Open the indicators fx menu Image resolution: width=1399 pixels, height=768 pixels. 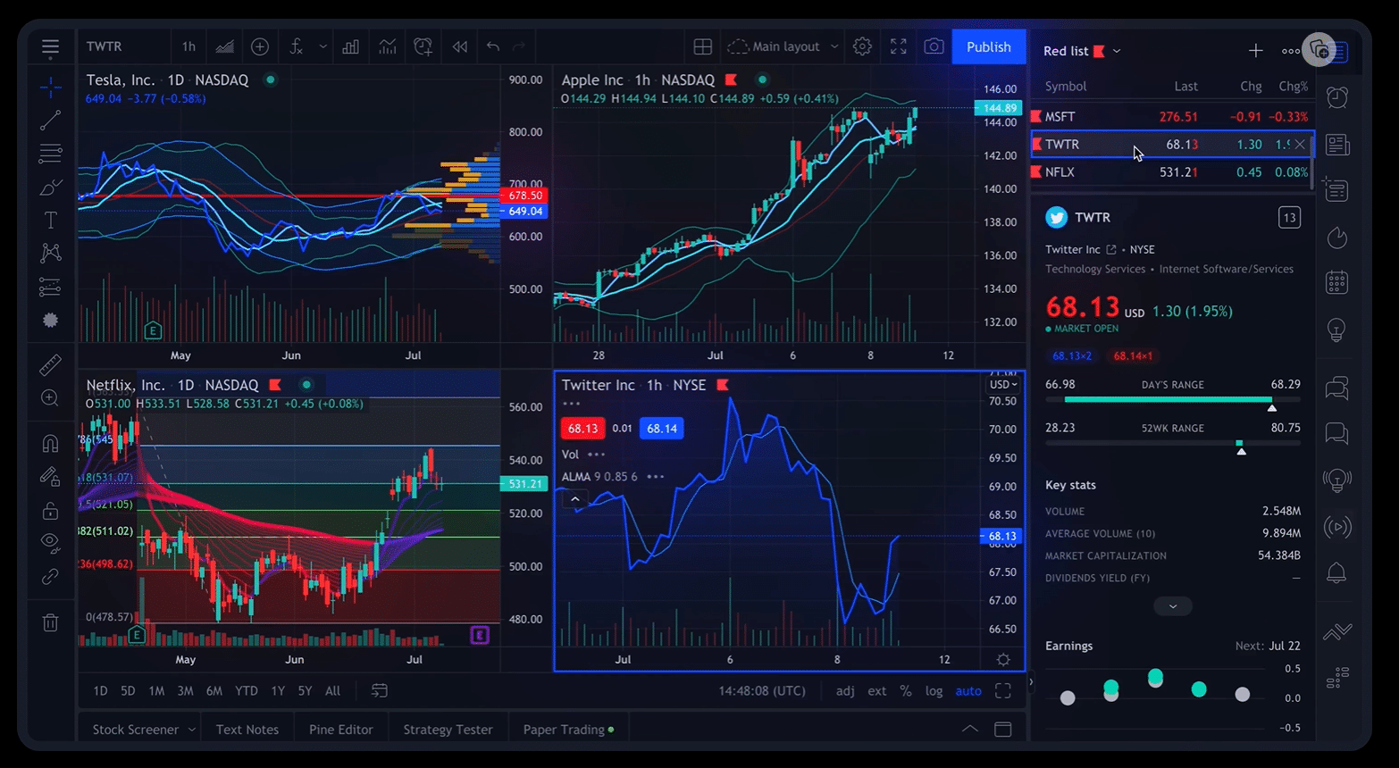(296, 46)
